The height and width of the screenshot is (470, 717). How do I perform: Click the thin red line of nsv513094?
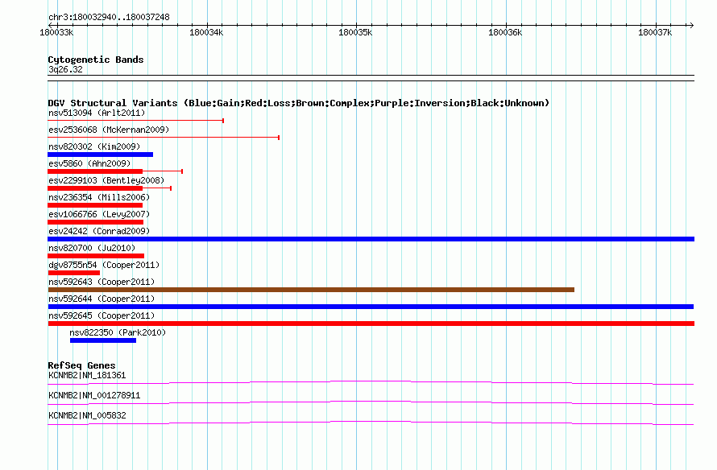coord(136,121)
